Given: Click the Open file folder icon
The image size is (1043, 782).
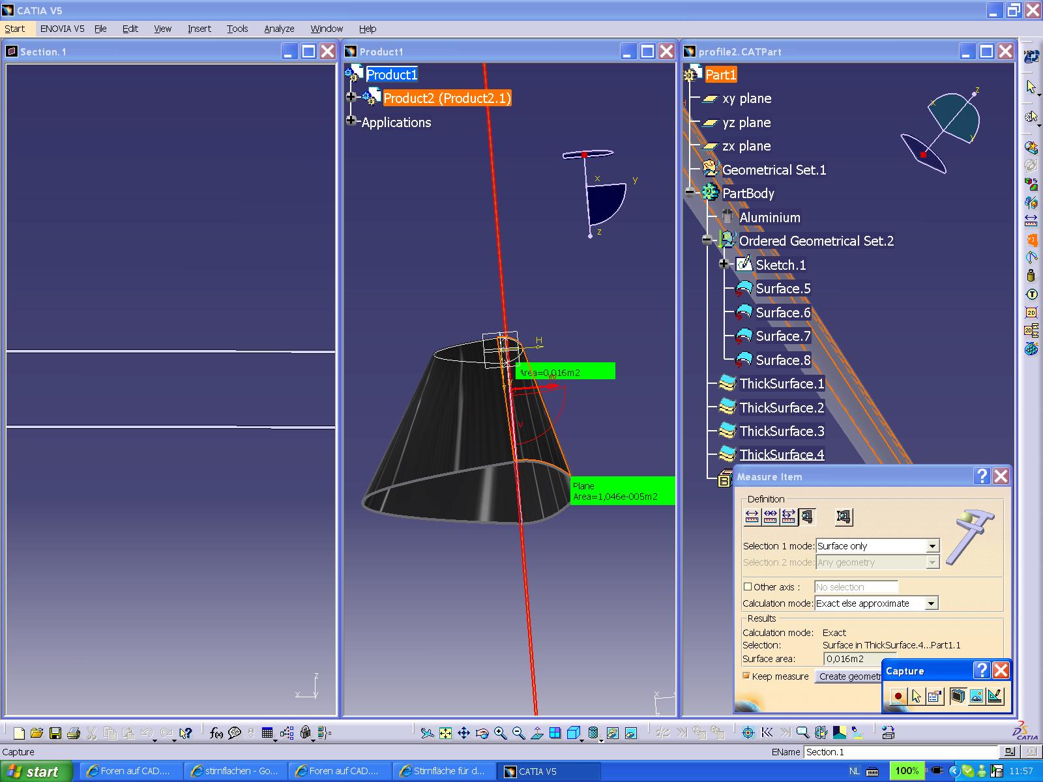Looking at the screenshot, I should [x=37, y=733].
